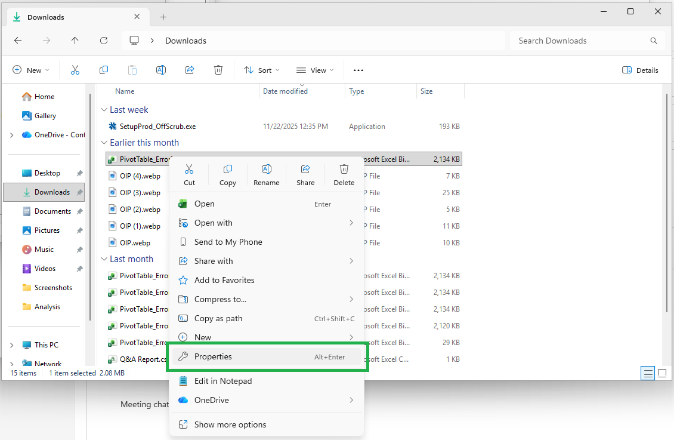Click the Share icon in the toolbar
The image size is (674, 440).
(190, 70)
